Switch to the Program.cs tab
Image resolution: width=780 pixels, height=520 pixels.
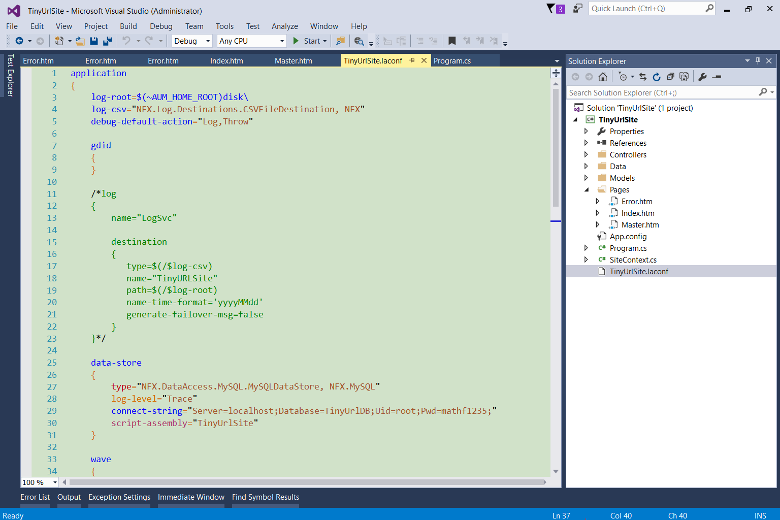click(x=452, y=60)
